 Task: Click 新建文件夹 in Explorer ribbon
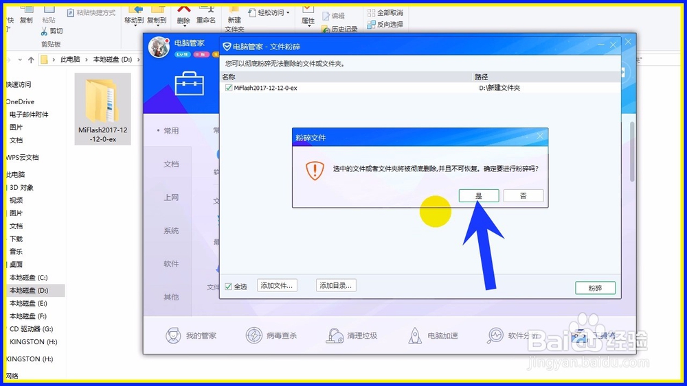point(234,19)
